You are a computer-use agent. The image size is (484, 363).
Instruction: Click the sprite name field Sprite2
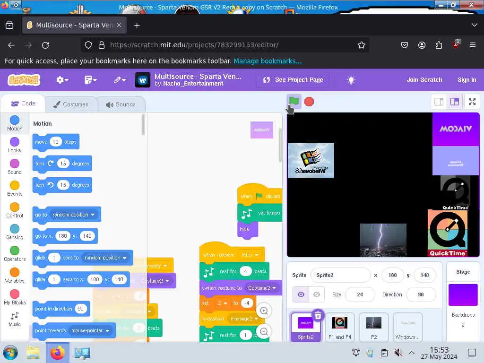[340, 275]
